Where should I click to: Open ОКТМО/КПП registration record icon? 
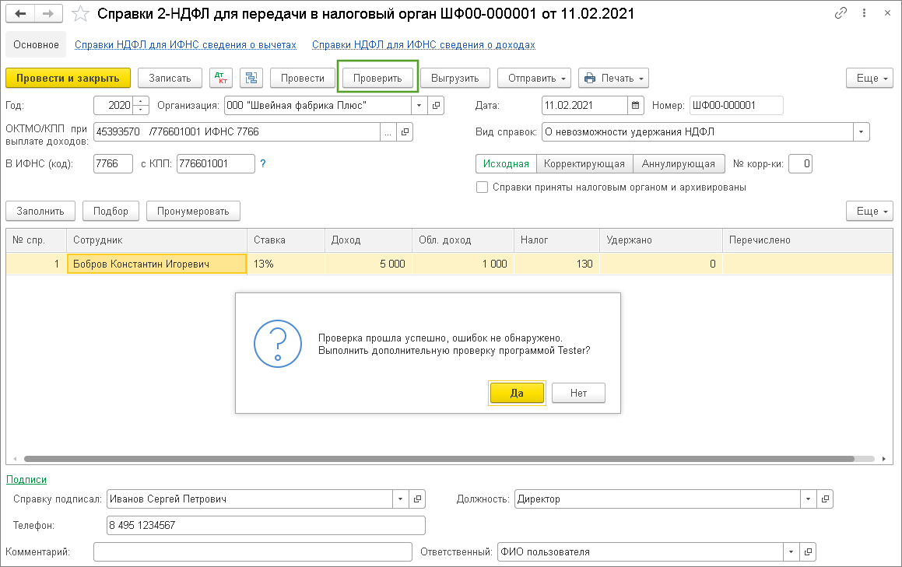pos(405,131)
